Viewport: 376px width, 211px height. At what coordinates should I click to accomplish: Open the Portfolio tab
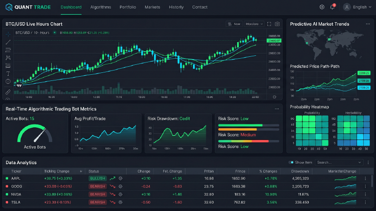coord(128,7)
